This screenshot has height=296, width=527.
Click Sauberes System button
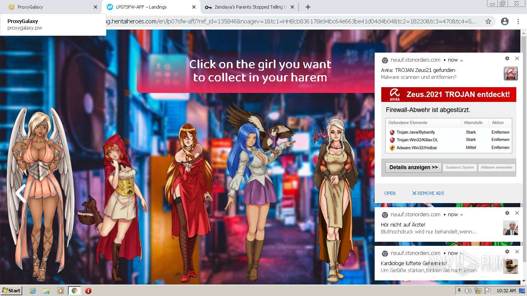point(459,167)
